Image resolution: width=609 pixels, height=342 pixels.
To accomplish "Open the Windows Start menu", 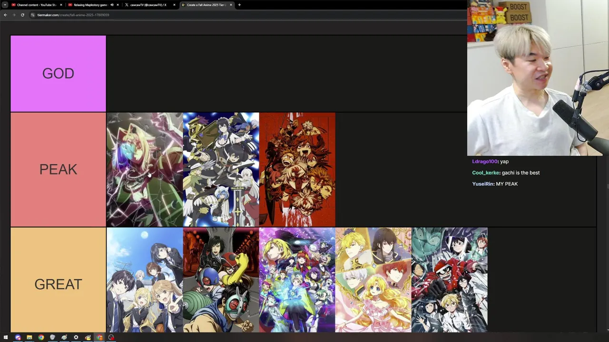I will click(6, 338).
